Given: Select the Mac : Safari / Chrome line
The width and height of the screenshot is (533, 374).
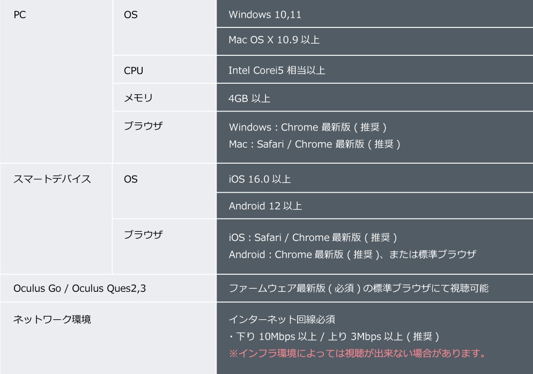Looking at the screenshot, I should pyautogui.click(x=314, y=144).
